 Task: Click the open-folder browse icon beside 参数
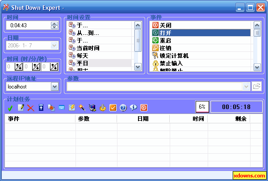coord(256,86)
